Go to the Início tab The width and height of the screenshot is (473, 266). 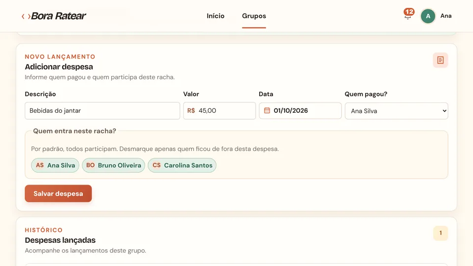(215, 16)
